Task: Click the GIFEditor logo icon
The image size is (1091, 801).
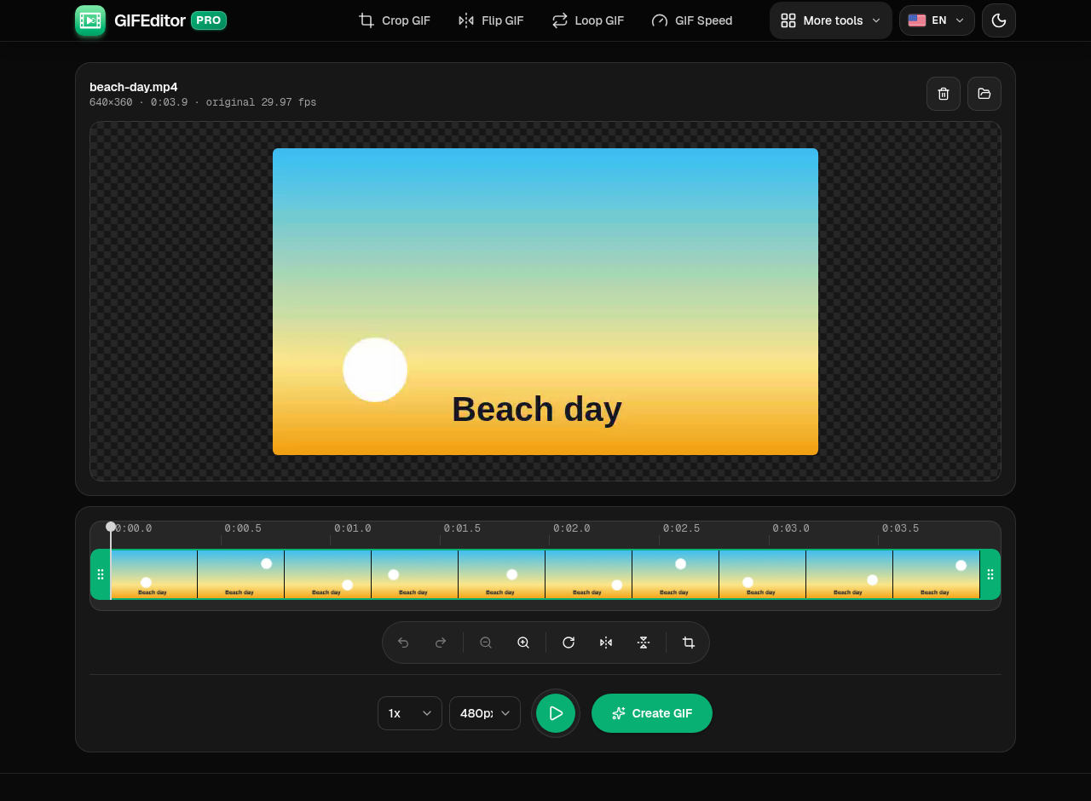Action: 90,20
